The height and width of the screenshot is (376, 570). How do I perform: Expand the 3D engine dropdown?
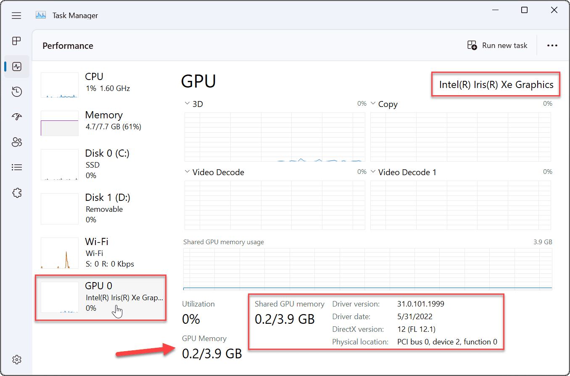coord(187,103)
